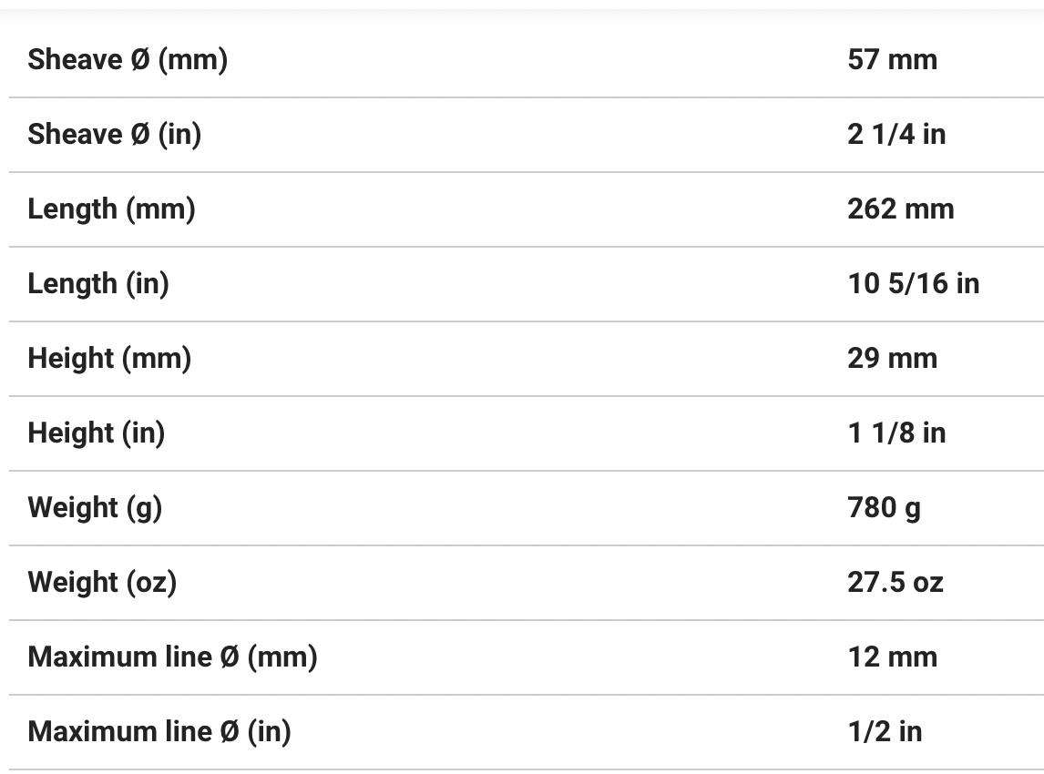Select the 12 mm maximum line value
The image size is (1044, 774).
click(x=892, y=657)
